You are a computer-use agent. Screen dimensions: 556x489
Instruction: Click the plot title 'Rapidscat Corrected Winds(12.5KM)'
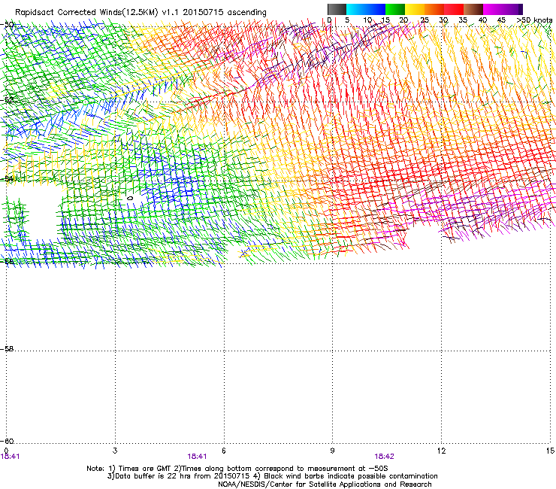pos(86,12)
